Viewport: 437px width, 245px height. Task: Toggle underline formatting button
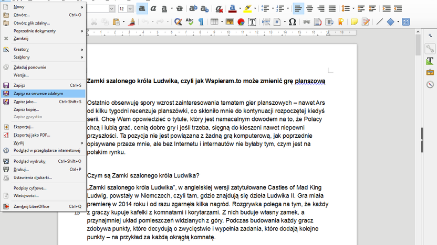click(x=164, y=8)
